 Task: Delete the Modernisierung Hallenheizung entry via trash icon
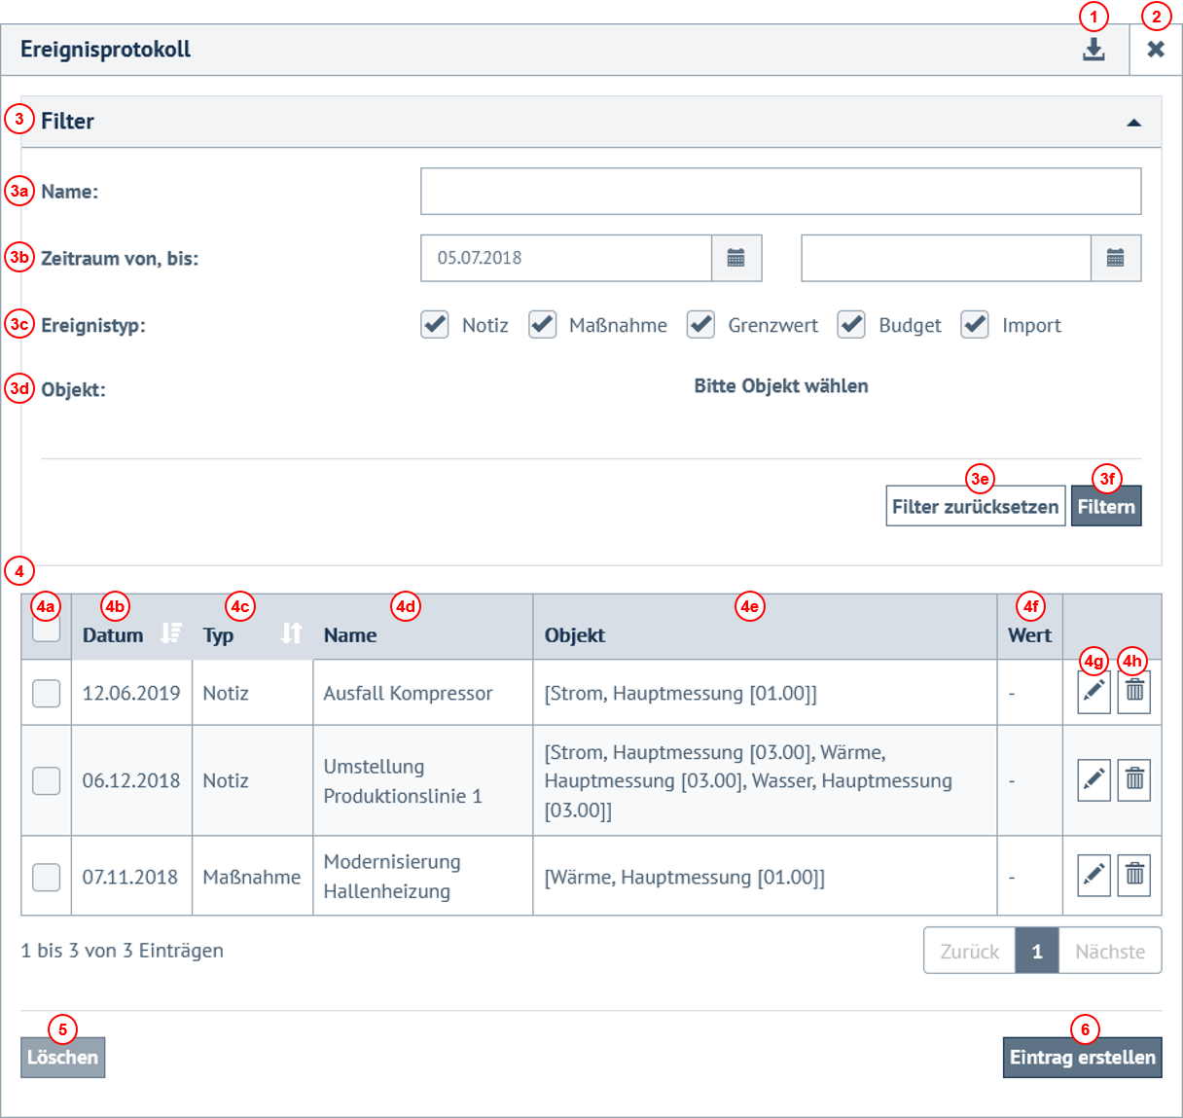[x=1134, y=876]
